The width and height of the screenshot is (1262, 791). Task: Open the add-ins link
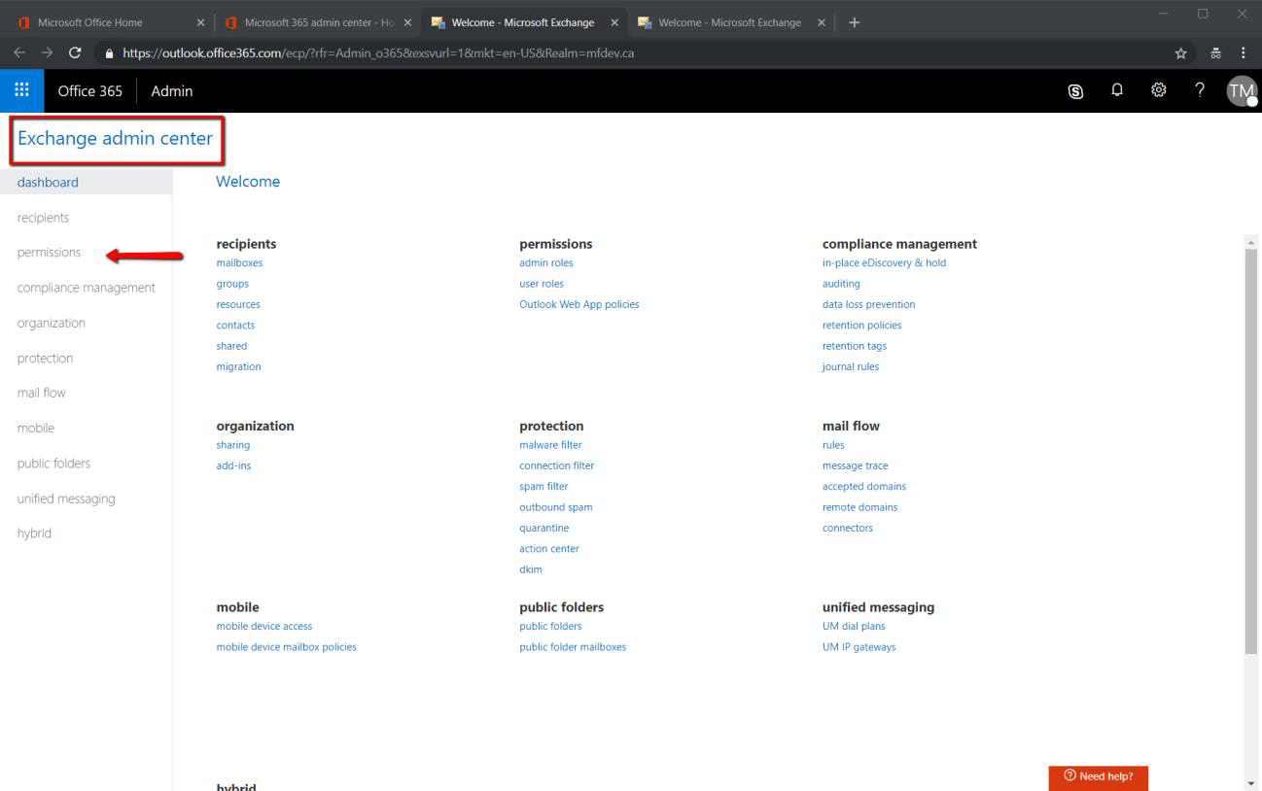[x=233, y=465]
